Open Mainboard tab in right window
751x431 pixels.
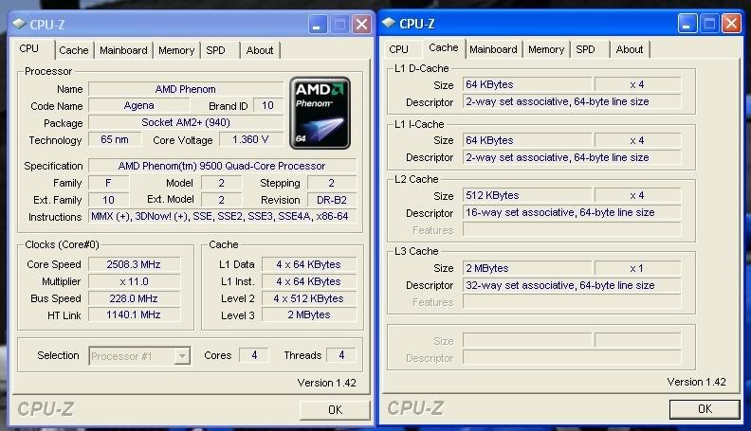click(493, 49)
